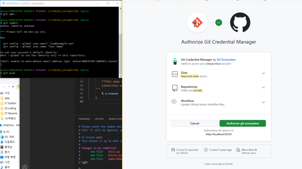Screen dimensions: 302x169
Task: Click the highlighted 'private' text under Repositories
Action: (x=198, y=90)
